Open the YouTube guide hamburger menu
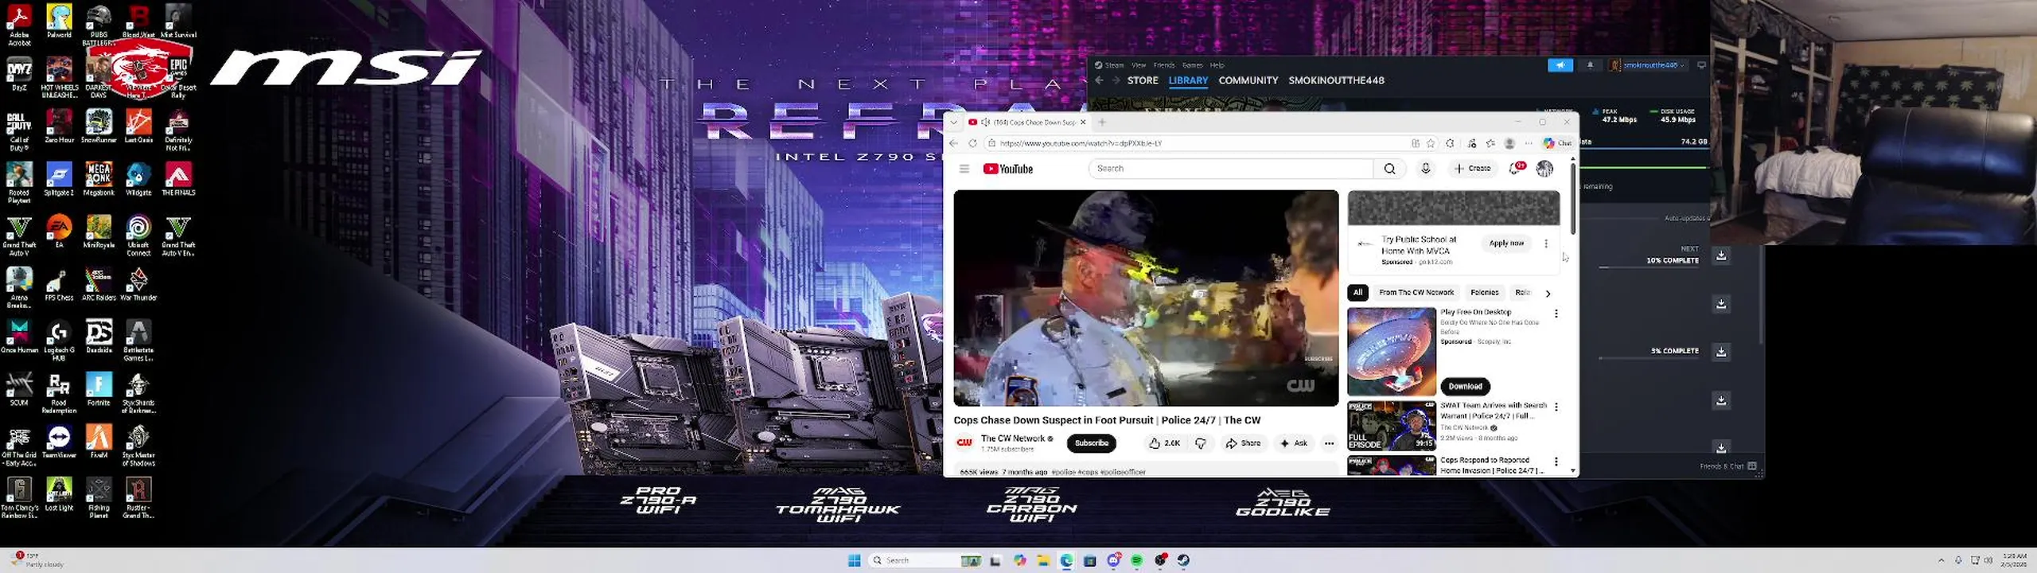This screenshot has height=573, width=2037. (964, 169)
